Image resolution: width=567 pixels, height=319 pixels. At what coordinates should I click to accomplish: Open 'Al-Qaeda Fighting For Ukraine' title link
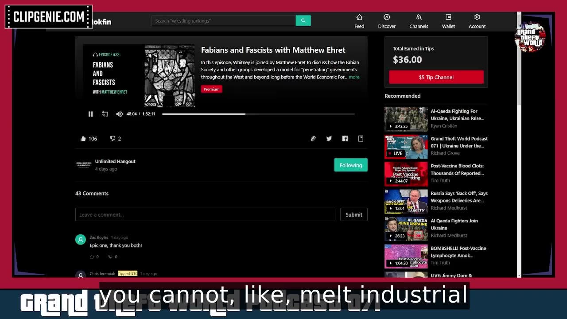coord(457,115)
